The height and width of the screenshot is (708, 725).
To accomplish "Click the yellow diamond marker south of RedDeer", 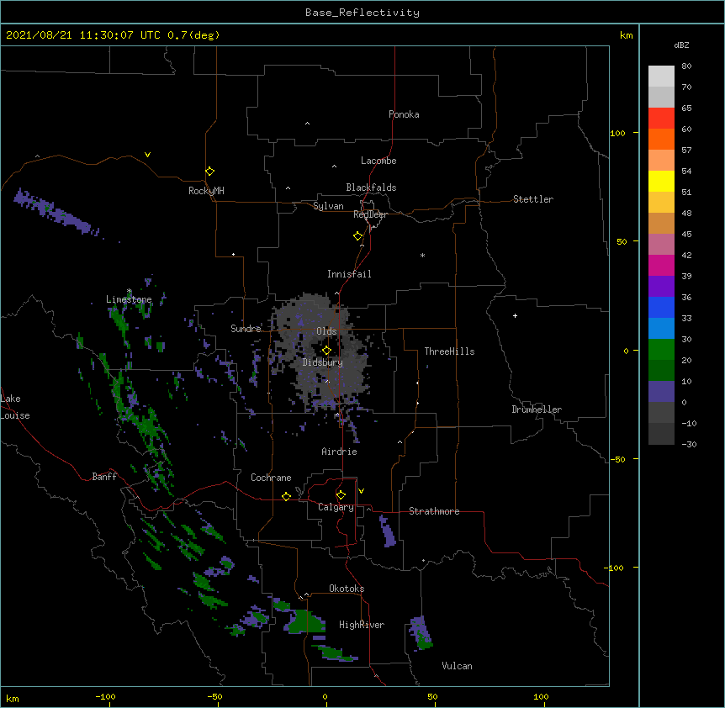I will [357, 235].
